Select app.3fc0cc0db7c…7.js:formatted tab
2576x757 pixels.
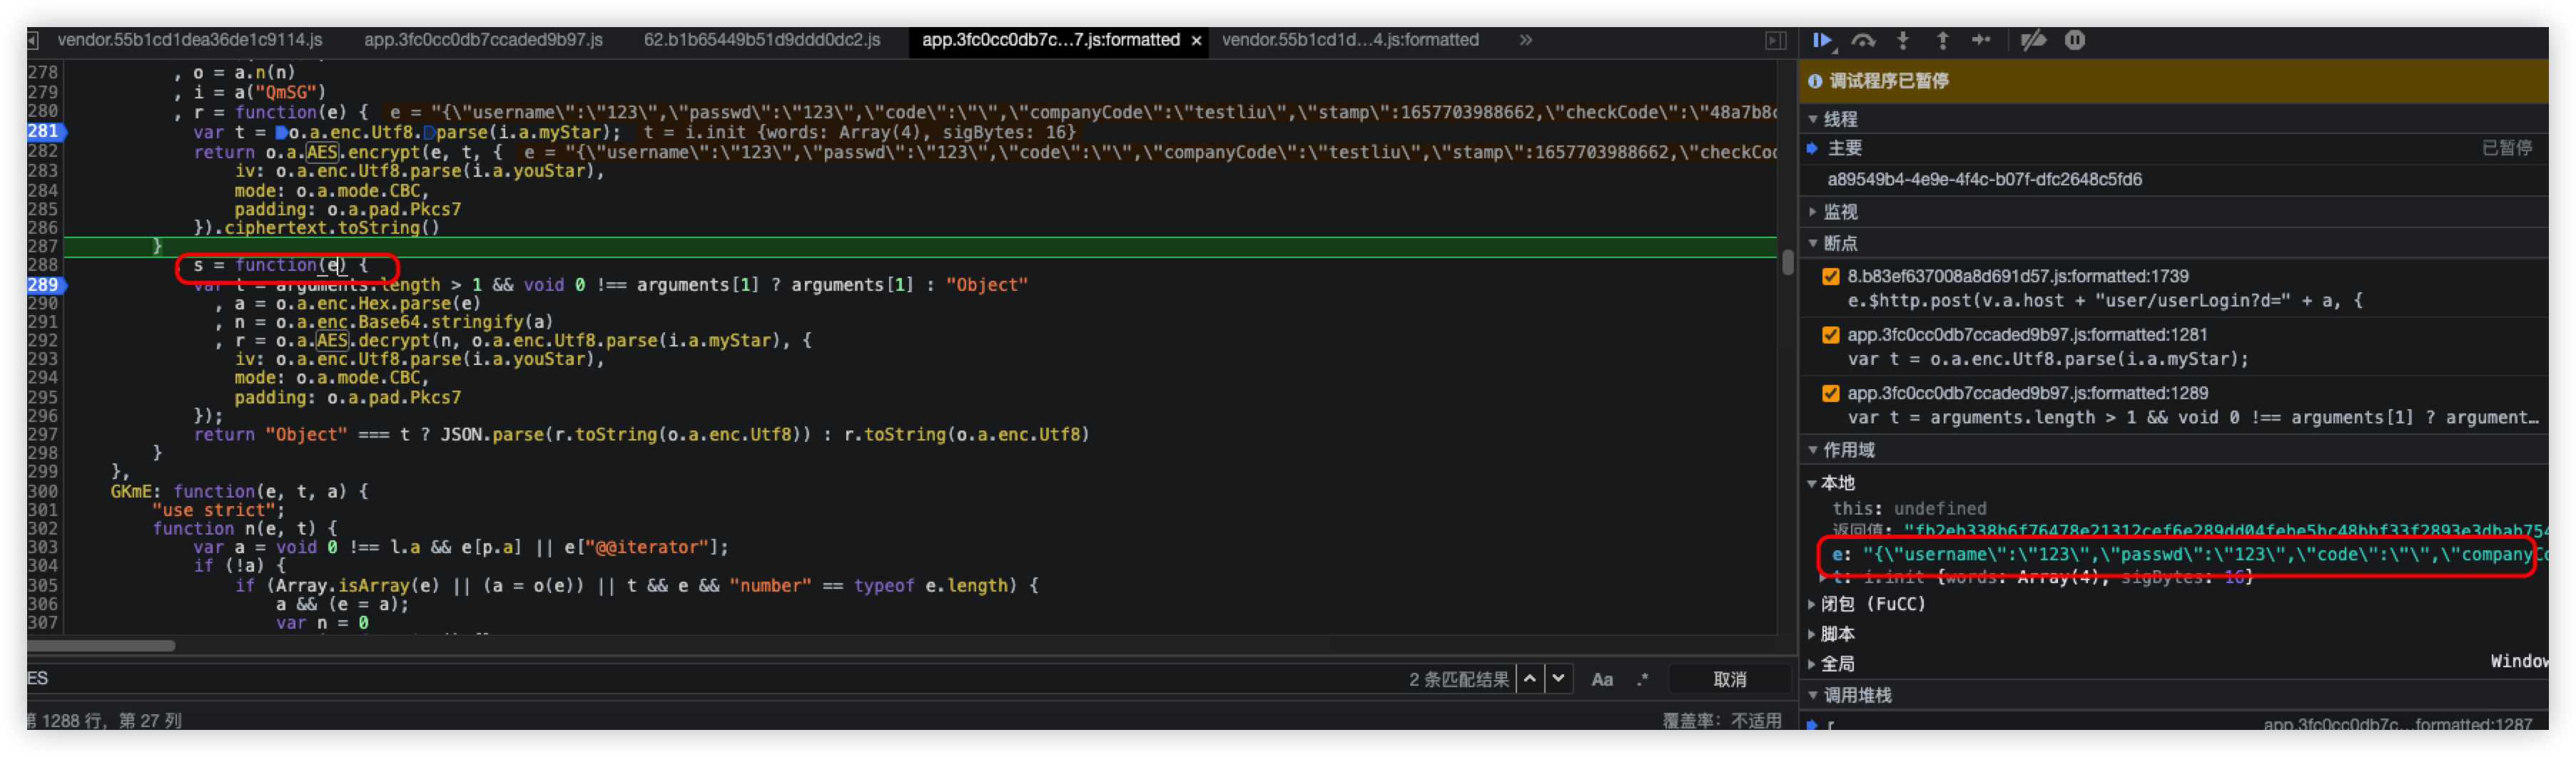point(1050,40)
